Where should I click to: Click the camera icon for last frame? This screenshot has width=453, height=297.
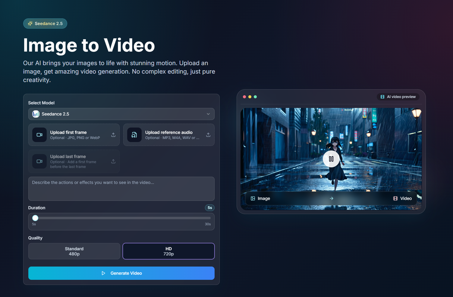coord(39,161)
